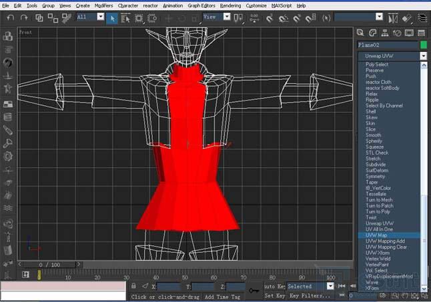Switch to the Create command panel tab
This screenshot has height=302, width=431.
click(360, 33)
